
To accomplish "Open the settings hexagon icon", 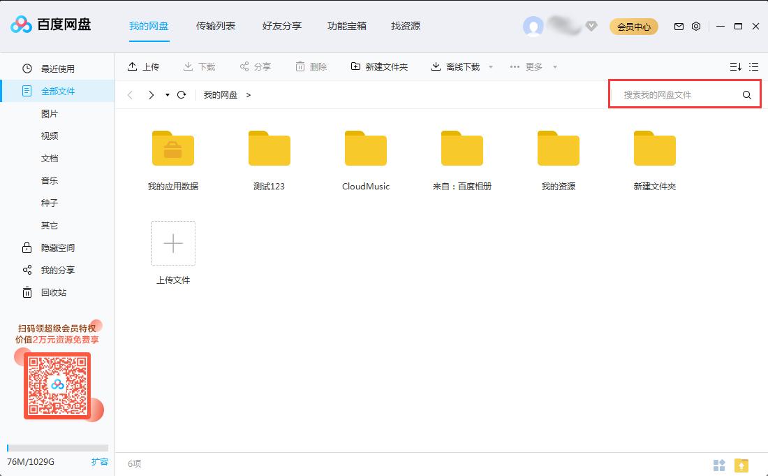I will [x=696, y=27].
